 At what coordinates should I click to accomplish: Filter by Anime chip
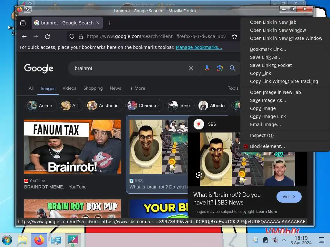[41, 105]
